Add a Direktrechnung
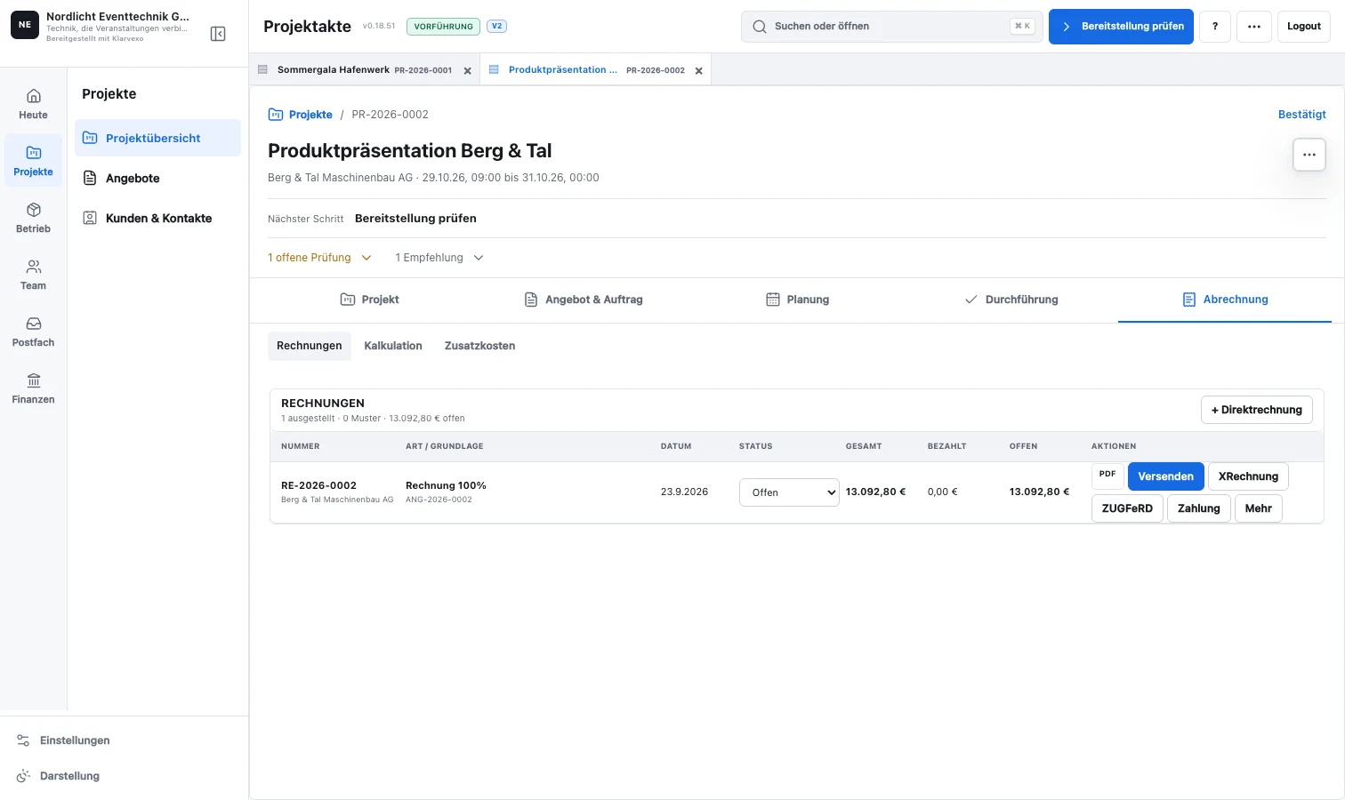 pos(1257,410)
